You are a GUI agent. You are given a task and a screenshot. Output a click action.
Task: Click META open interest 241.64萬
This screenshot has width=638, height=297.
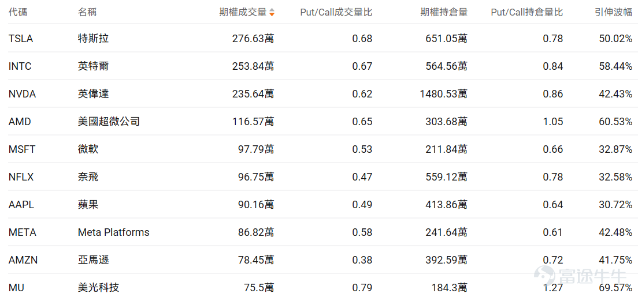pyautogui.click(x=447, y=232)
